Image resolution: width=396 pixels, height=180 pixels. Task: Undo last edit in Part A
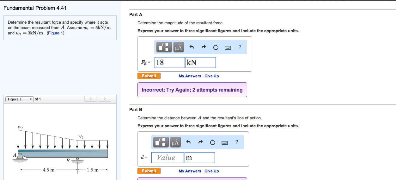[x=191, y=47]
